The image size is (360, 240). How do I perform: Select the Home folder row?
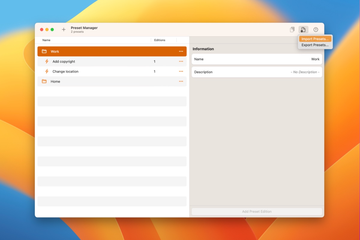pos(112,81)
